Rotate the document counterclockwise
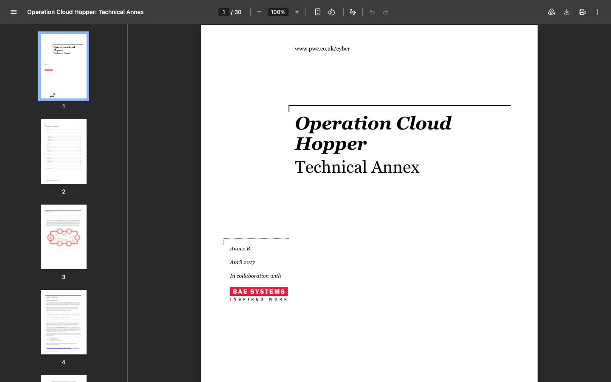 click(331, 12)
